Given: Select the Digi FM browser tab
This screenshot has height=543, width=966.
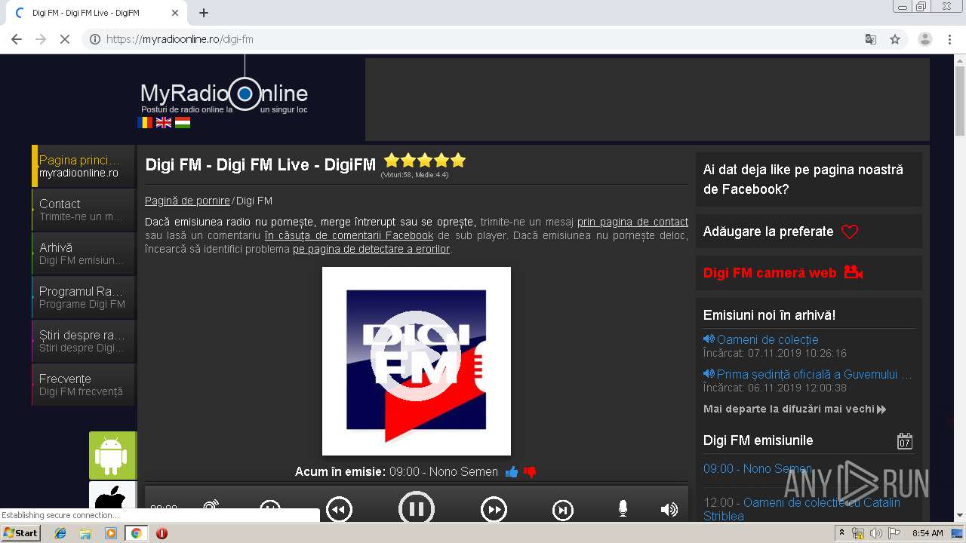Looking at the screenshot, I should 96,13.
